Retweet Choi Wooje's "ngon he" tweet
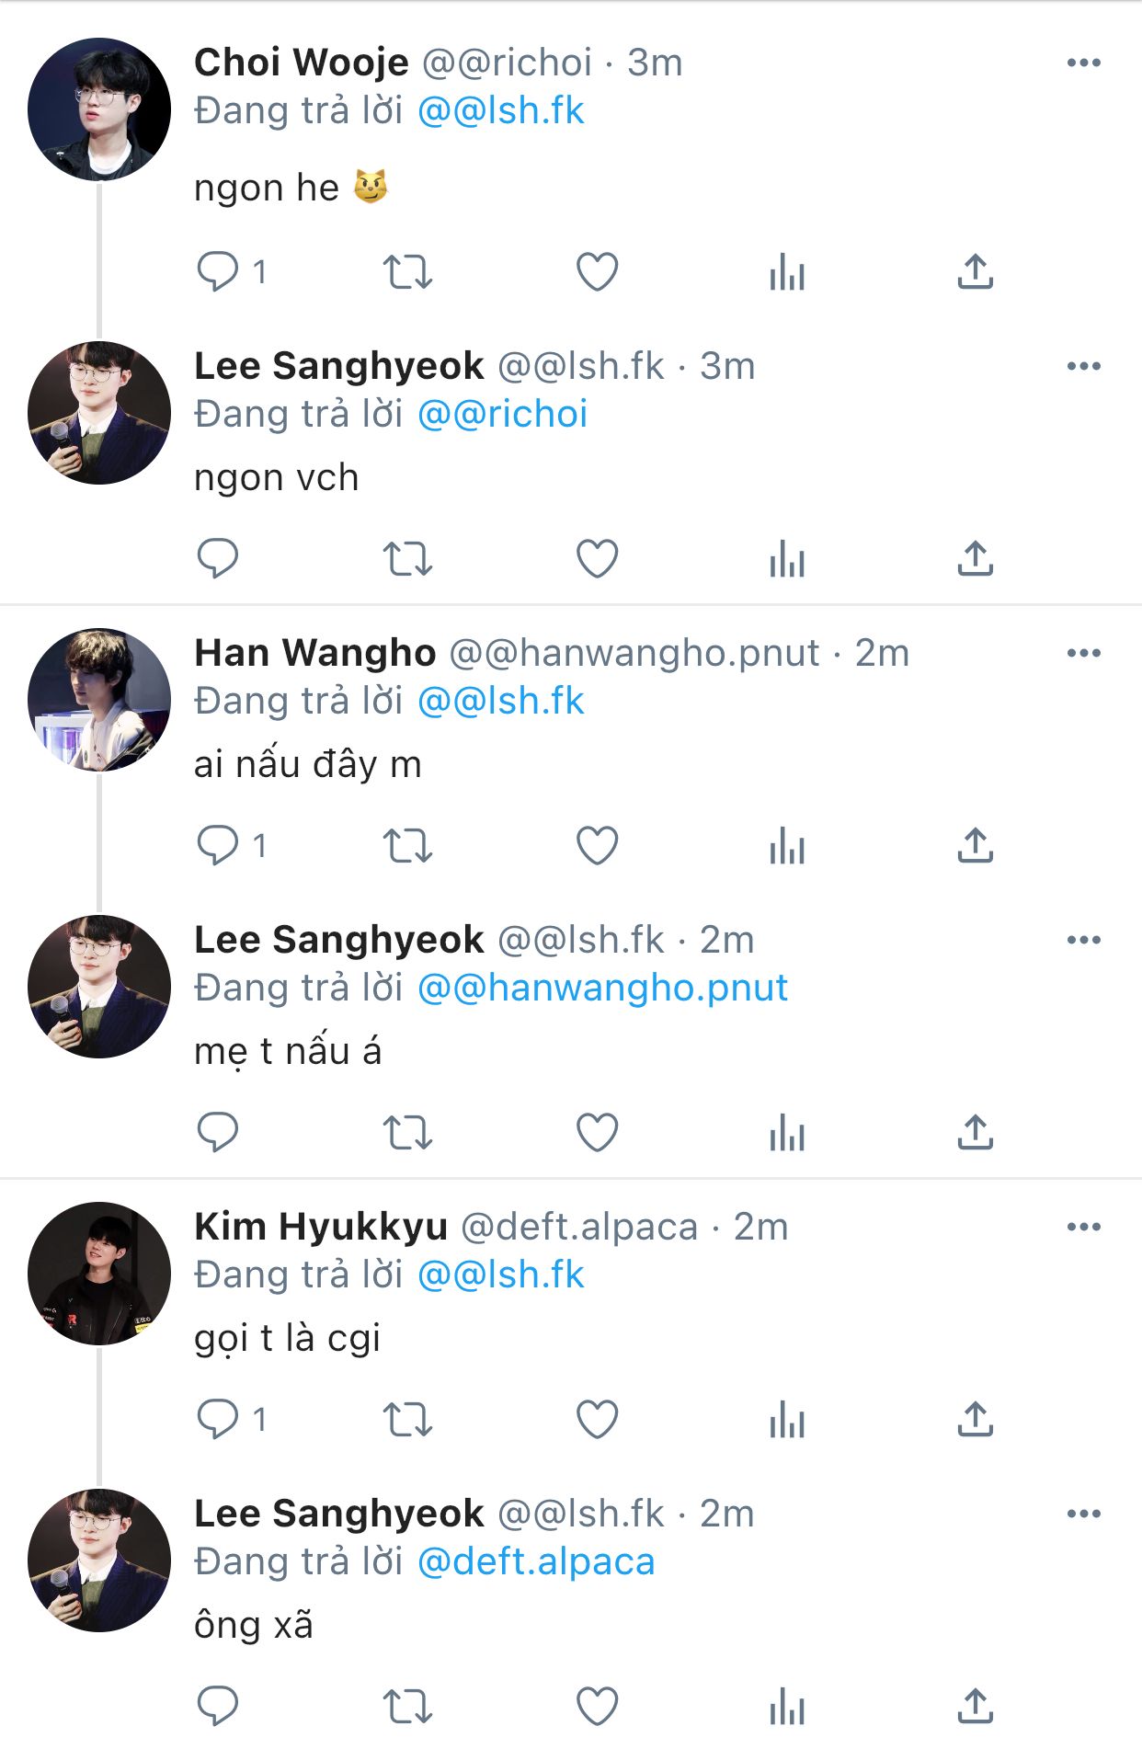Image resolution: width=1142 pixels, height=1749 pixels. point(407,272)
